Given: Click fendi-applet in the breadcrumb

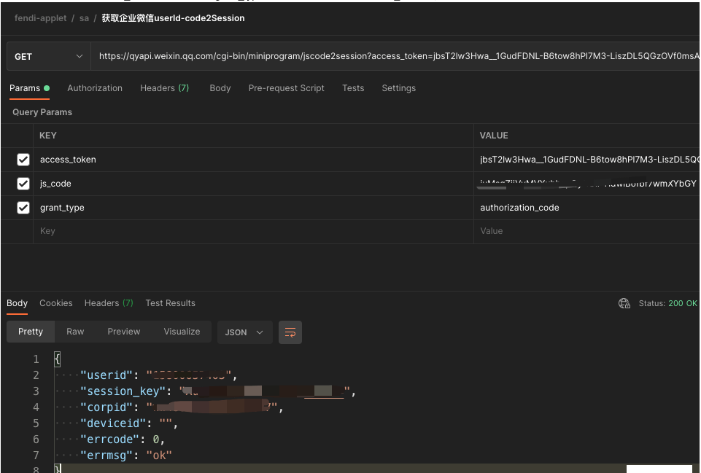Looking at the screenshot, I should click(x=40, y=18).
